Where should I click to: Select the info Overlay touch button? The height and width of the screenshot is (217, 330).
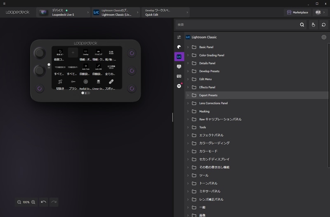click(85, 55)
